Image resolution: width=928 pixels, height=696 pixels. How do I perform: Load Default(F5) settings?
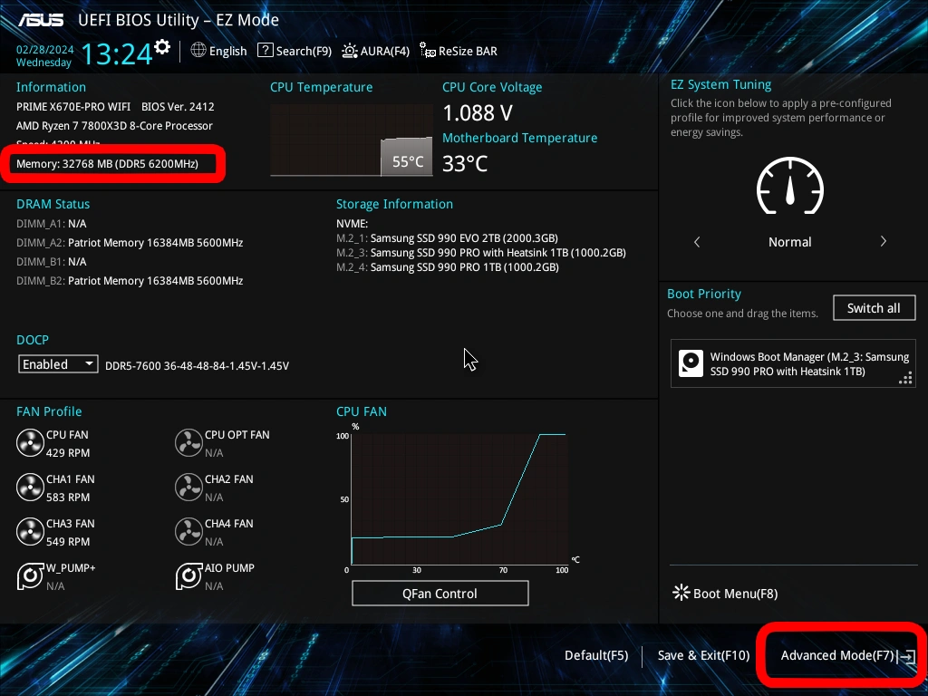(x=596, y=655)
